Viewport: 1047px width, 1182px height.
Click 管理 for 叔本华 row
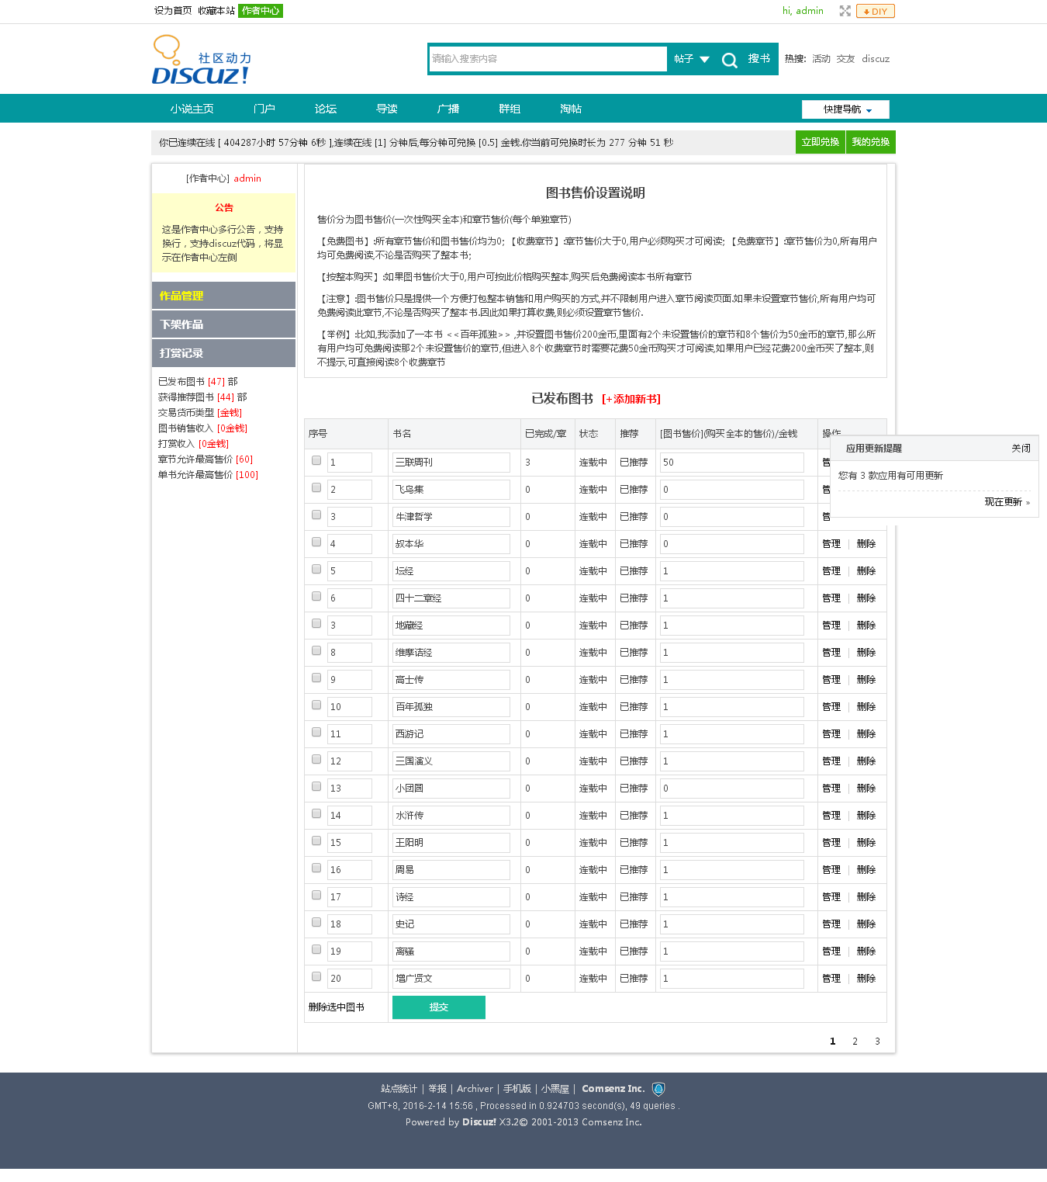click(x=831, y=544)
